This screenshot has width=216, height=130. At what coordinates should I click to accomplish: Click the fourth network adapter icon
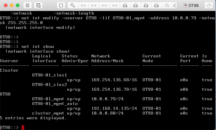[x=115, y=5]
